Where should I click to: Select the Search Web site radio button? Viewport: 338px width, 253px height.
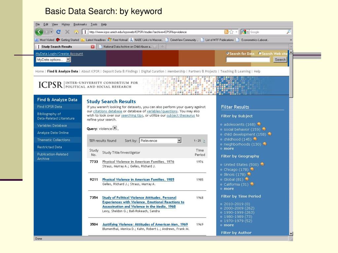(x=260, y=53)
